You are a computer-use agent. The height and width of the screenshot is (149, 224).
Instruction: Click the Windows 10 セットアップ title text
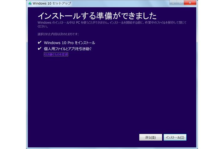click(x=52, y=3)
